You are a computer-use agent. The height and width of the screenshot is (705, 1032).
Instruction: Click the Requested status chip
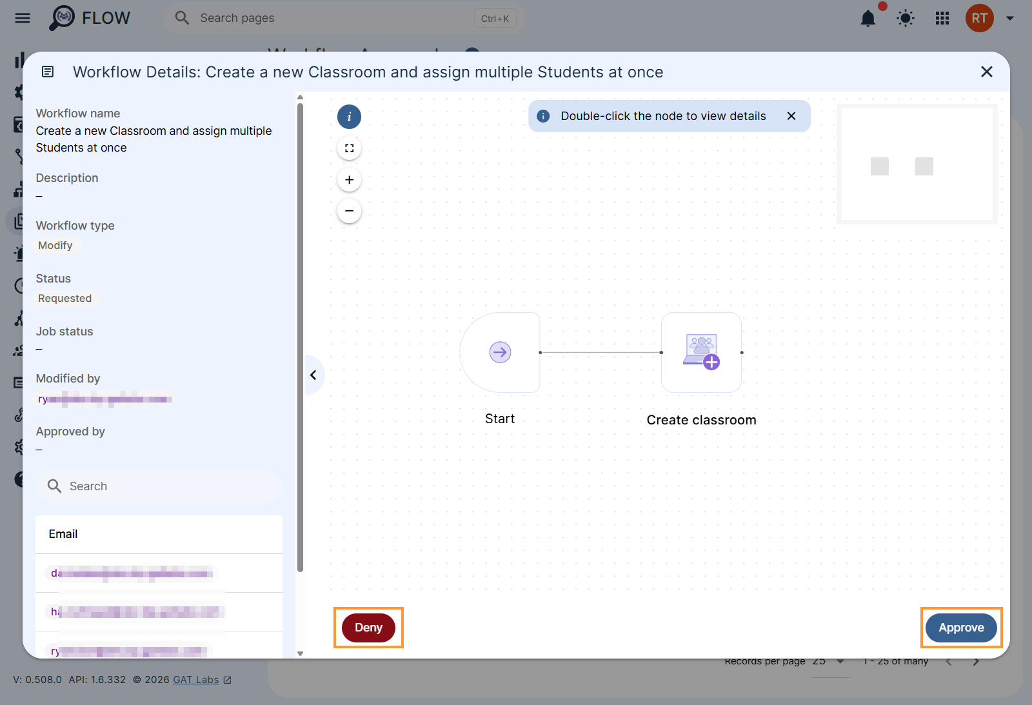point(65,298)
